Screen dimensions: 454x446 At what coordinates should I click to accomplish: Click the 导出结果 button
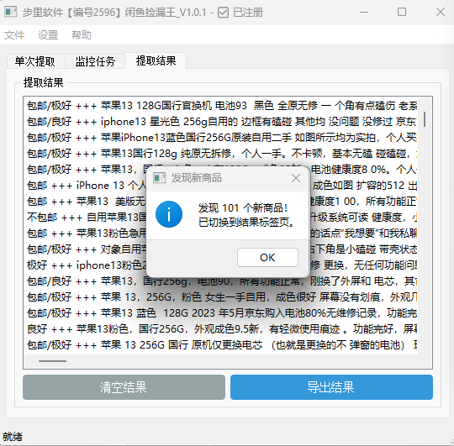[x=331, y=387]
